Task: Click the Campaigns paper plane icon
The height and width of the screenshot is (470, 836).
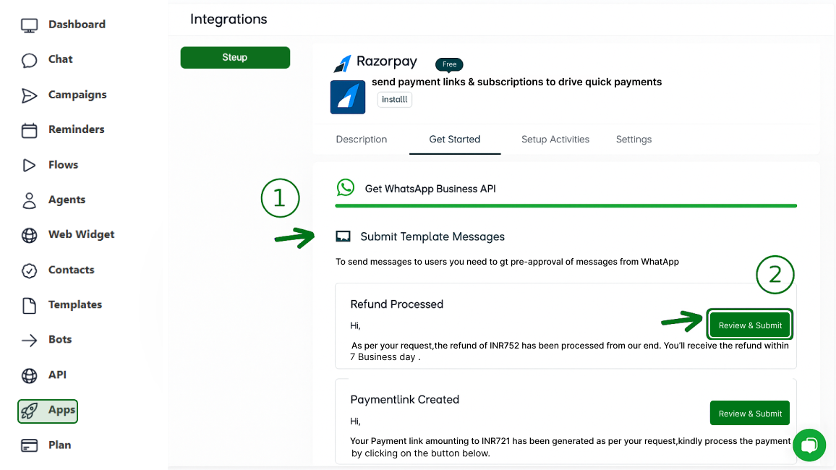Action: [x=29, y=95]
